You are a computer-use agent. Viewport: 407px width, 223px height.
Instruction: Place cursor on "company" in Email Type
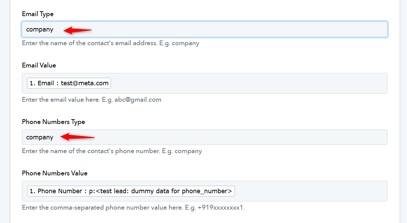pyautogui.click(x=40, y=29)
